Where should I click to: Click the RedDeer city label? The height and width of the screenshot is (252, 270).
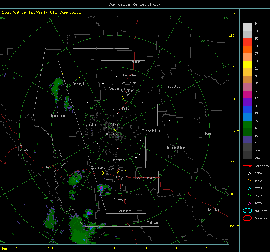click(127, 91)
